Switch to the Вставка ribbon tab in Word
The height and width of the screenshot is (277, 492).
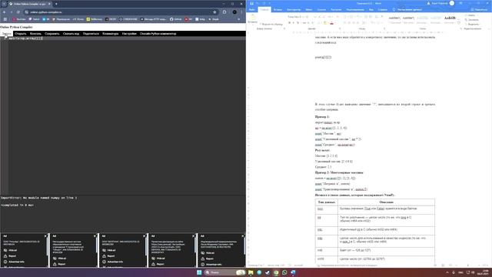pyautogui.click(x=278, y=10)
